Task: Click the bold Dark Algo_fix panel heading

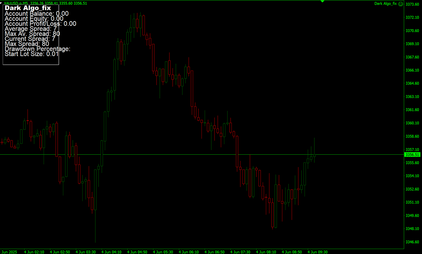Action: (28, 8)
